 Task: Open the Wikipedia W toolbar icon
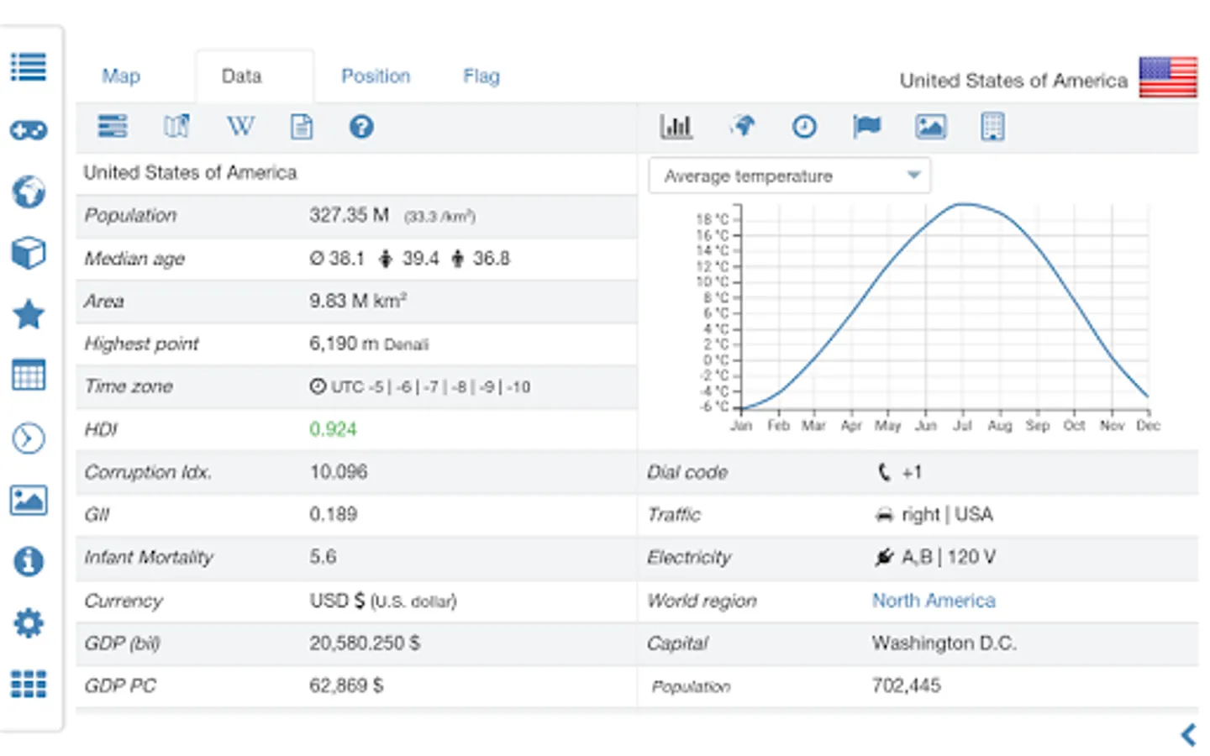click(x=240, y=127)
